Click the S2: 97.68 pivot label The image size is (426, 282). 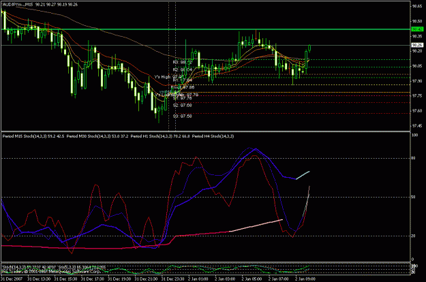click(182, 106)
